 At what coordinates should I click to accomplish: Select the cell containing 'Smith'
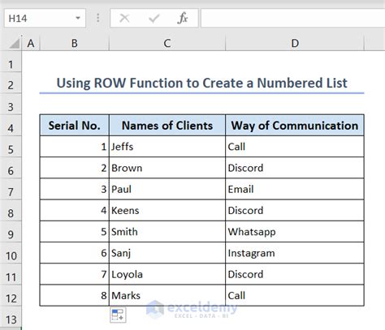coord(167,232)
